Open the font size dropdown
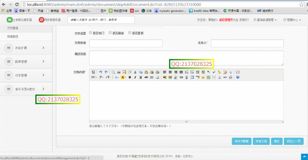The image size is (308, 160). click(108, 77)
